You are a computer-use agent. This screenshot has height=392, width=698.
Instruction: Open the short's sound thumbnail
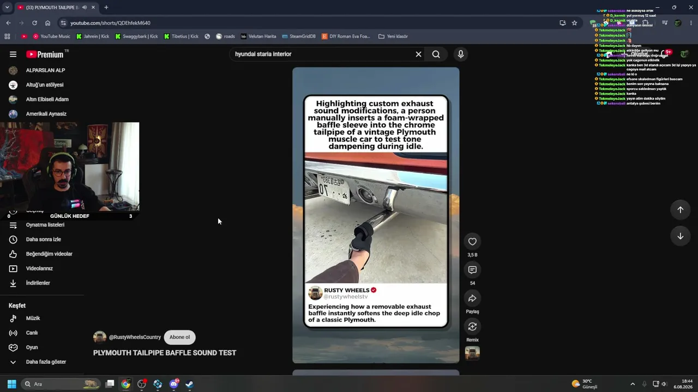coord(472,353)
